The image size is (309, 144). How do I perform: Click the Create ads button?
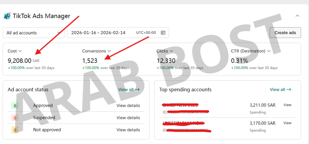(x=285, y=33)
